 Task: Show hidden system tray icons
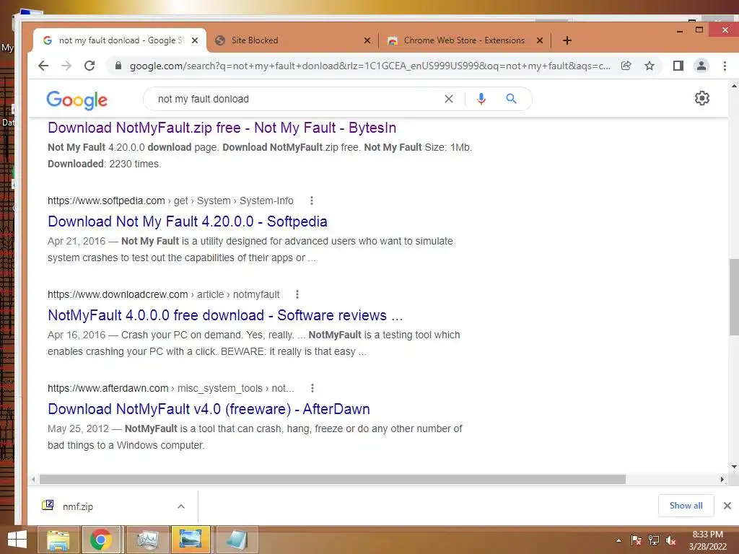pyautogui.click(x=618, y=540)
